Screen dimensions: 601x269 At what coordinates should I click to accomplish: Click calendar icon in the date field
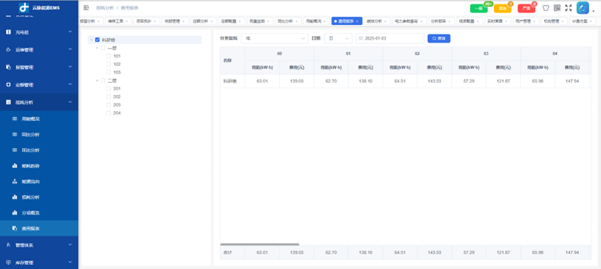click(361, 39)
